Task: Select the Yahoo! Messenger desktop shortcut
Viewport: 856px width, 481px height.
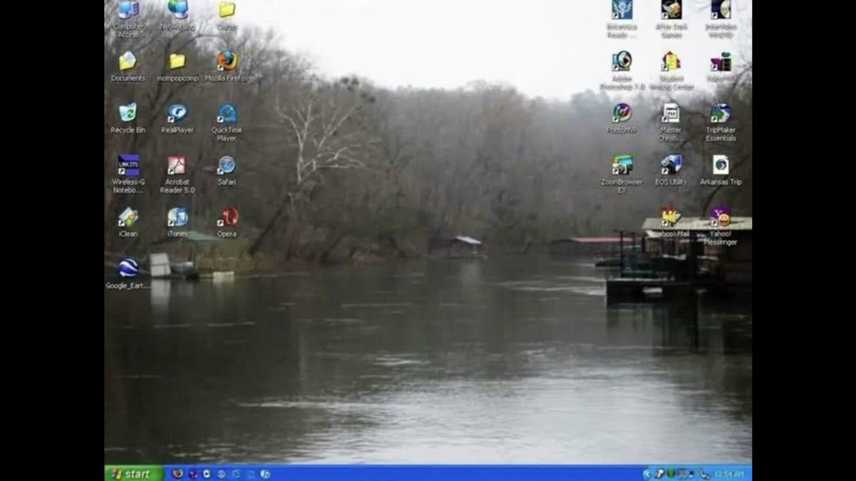Action: click(720, 226)
